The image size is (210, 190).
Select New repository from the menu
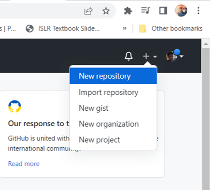114,76
